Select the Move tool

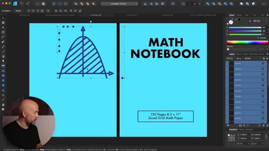(3, 18)
